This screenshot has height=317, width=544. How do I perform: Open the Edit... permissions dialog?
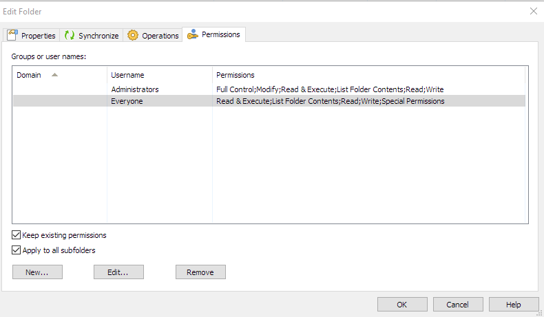pyautogui.click(x=118, y=272)
